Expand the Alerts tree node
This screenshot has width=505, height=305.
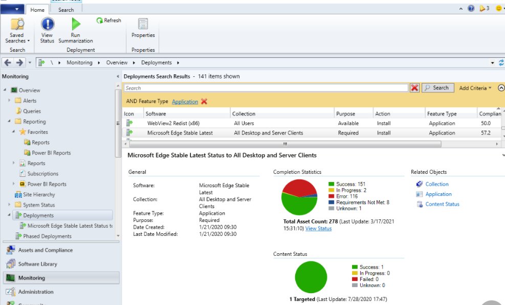click(9, 100)
